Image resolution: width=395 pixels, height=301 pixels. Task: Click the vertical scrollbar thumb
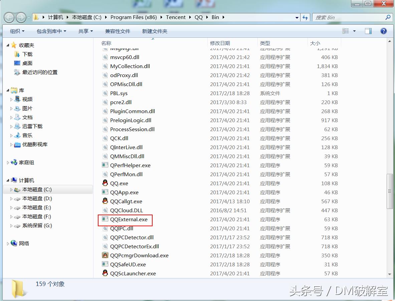pyautogui.click(x=389, y=191)
